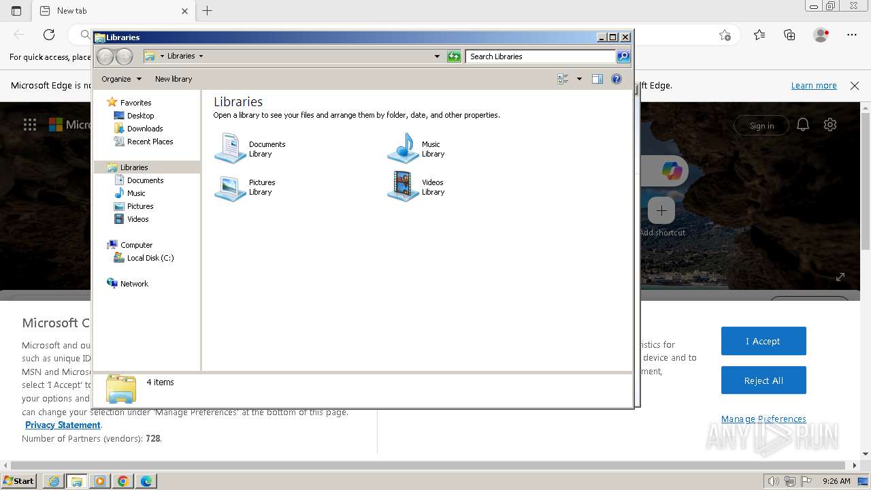Image resolution: width=871 pixels, height=490 pixels.
Task: Click New library toolbar button
Action: click(174, 79)
